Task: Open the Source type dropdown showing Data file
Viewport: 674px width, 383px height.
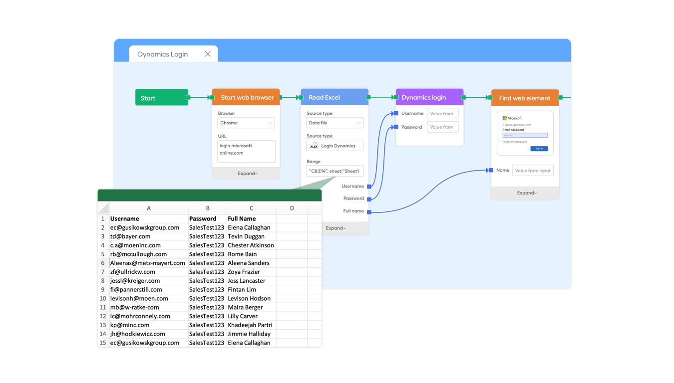Action: tap(335, 123)
